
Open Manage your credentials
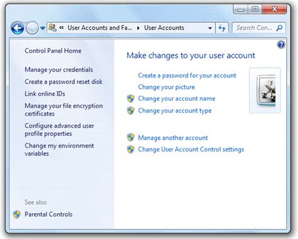[58, 70]
